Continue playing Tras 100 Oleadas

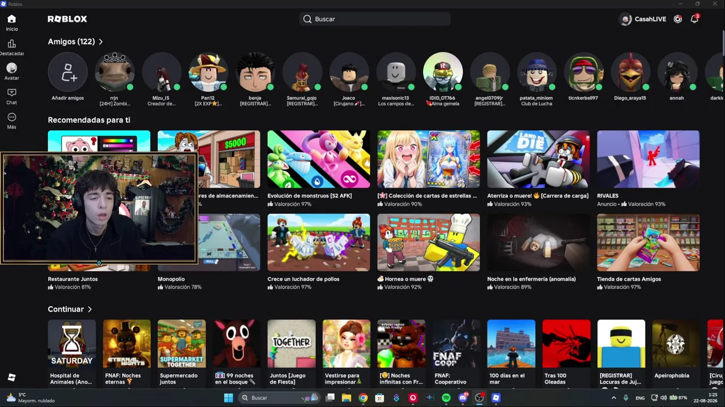point(566,344)
